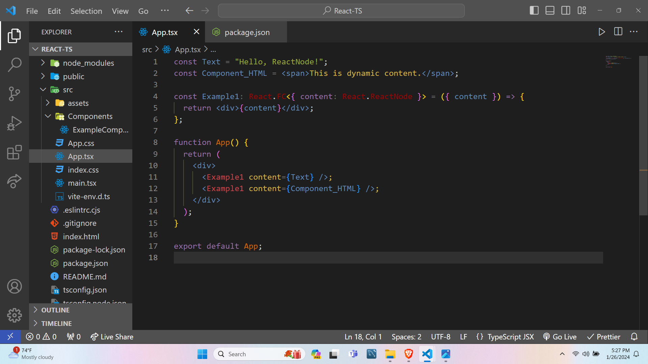
Task: Switch to the package.json tab
Action: click(247, 32)
